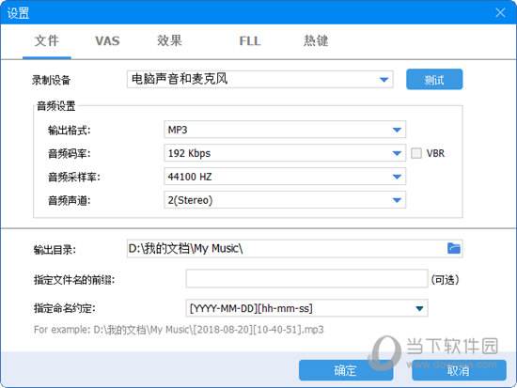Viewport: 517px width, 388px height.
Task: Select the FLL tab
Action: click(250, 41)
